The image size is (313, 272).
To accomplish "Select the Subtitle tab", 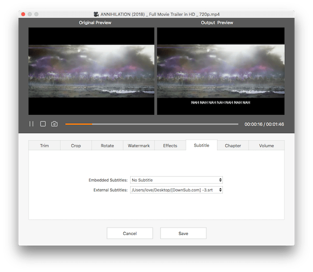I will tap(202, 145).
